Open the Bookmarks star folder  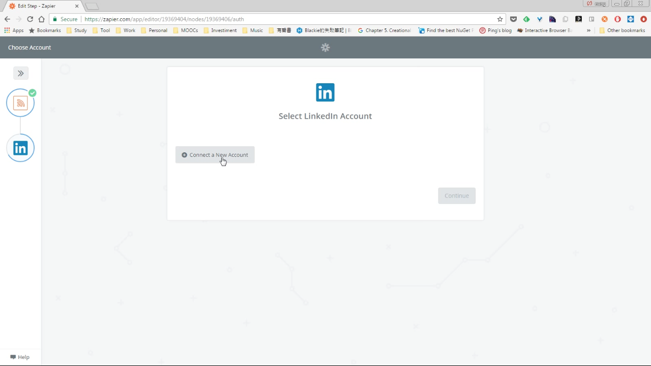(45, 30)
